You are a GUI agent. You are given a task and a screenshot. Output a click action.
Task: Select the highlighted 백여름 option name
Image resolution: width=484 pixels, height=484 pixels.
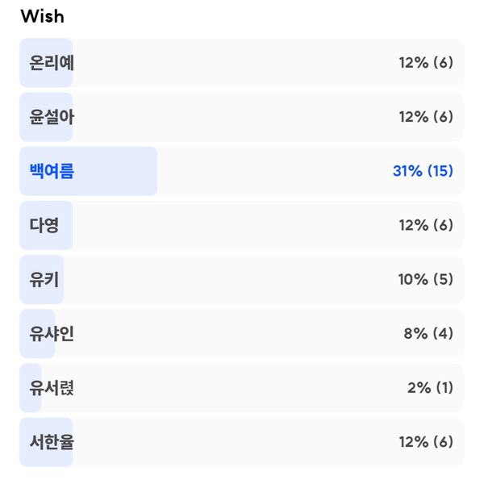click(x=52, y=171)
